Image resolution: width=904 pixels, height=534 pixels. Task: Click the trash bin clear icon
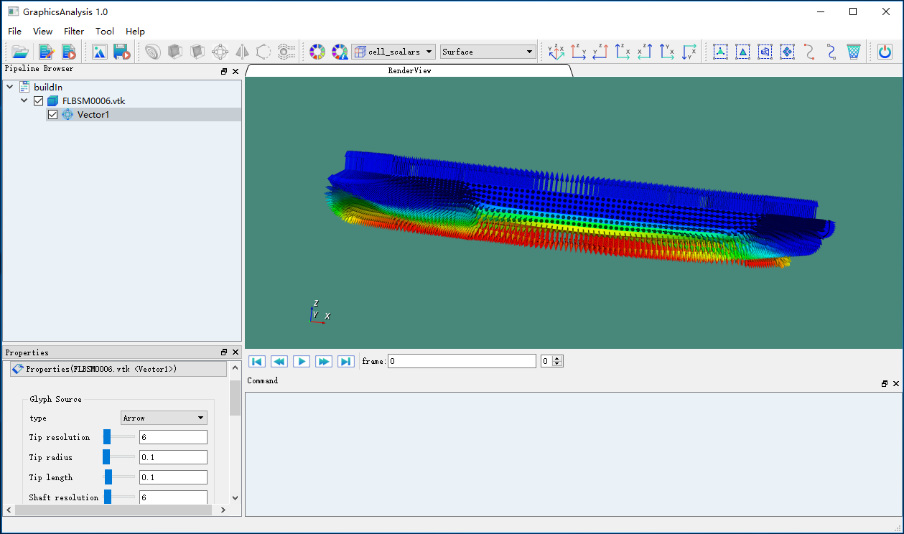(853, 52)
